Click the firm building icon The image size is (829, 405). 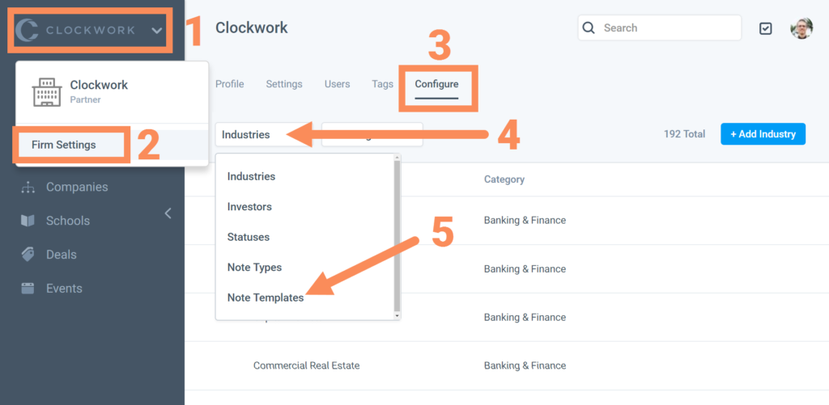tap(46, 92)
